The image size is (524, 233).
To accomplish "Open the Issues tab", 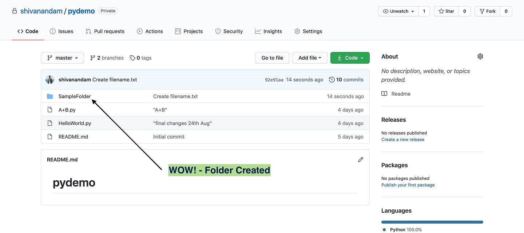I will pos(61,31).
